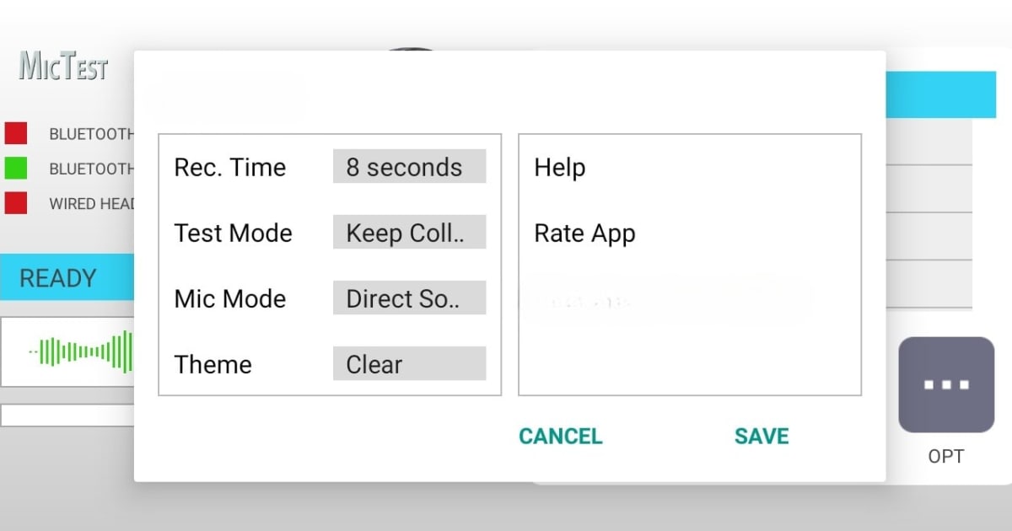Click the green Bluetooth status indicator
1012x531 pixels.
tap(16, 169)
